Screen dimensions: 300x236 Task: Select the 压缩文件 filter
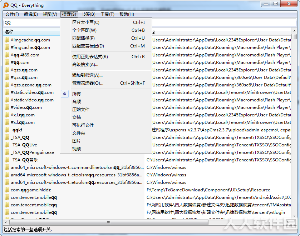click(106, 110)
